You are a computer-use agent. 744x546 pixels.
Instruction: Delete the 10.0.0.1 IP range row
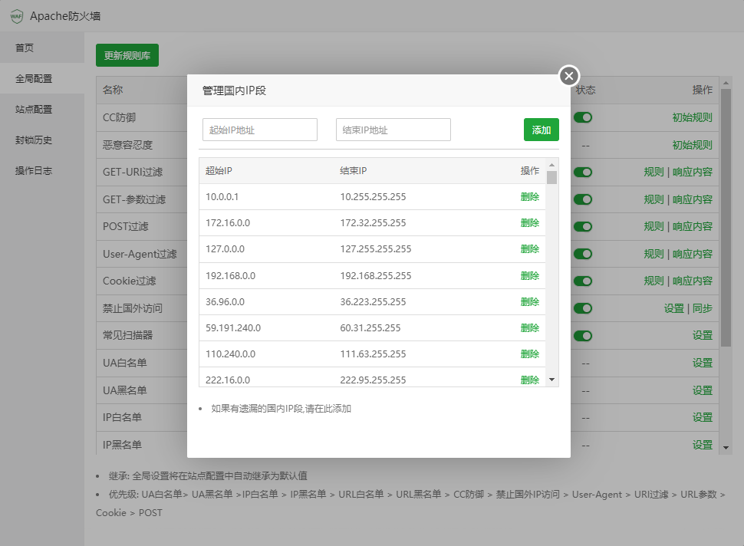pyautogui.click(x=529, y=197)
